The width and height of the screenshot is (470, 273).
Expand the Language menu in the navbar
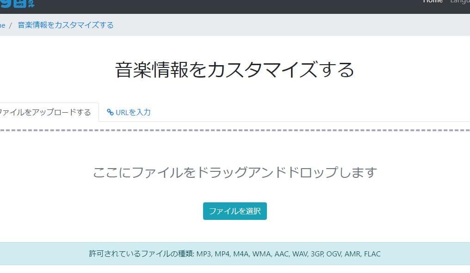click(x=460, y=2)
